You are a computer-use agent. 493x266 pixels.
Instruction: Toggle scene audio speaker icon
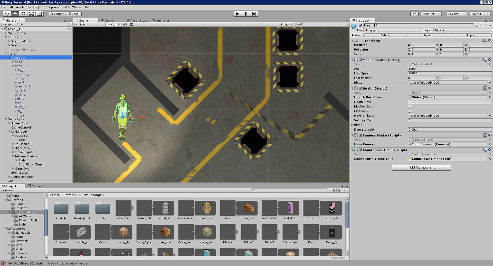125,25
